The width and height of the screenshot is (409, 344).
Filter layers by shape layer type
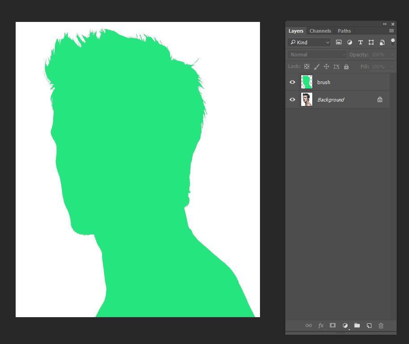click(371, 42)
